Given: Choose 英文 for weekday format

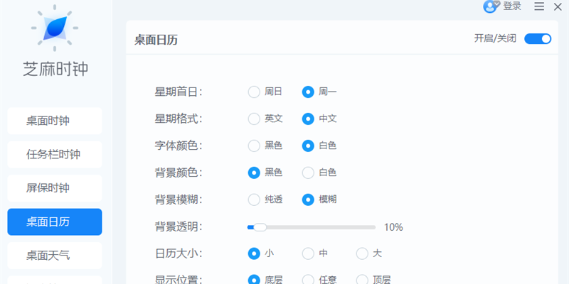Looking at the screenshot, I should point(254,119).
